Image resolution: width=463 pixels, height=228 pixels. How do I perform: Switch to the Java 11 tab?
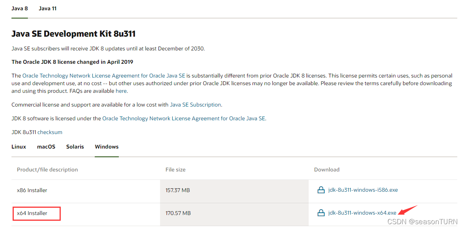click(x=48, y=8)
